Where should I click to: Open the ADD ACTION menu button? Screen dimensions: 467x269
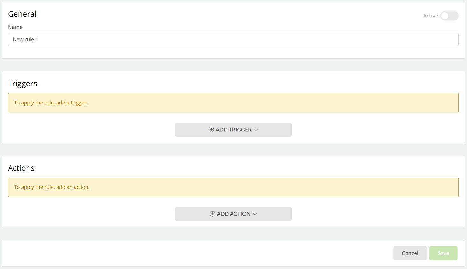click(233, 214)
